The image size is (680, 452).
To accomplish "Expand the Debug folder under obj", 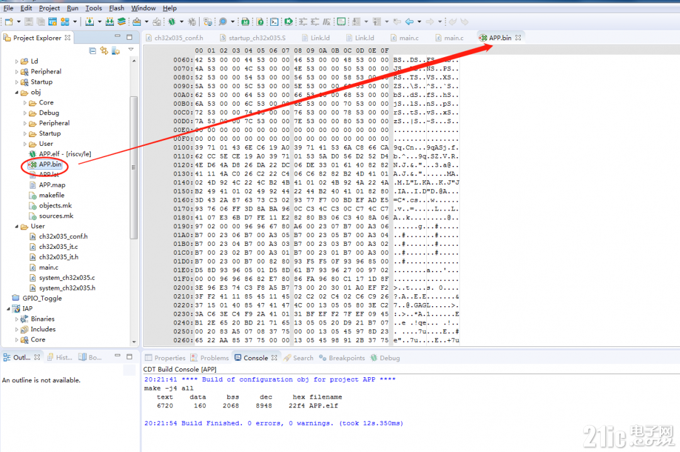I will tap(25, 113).
